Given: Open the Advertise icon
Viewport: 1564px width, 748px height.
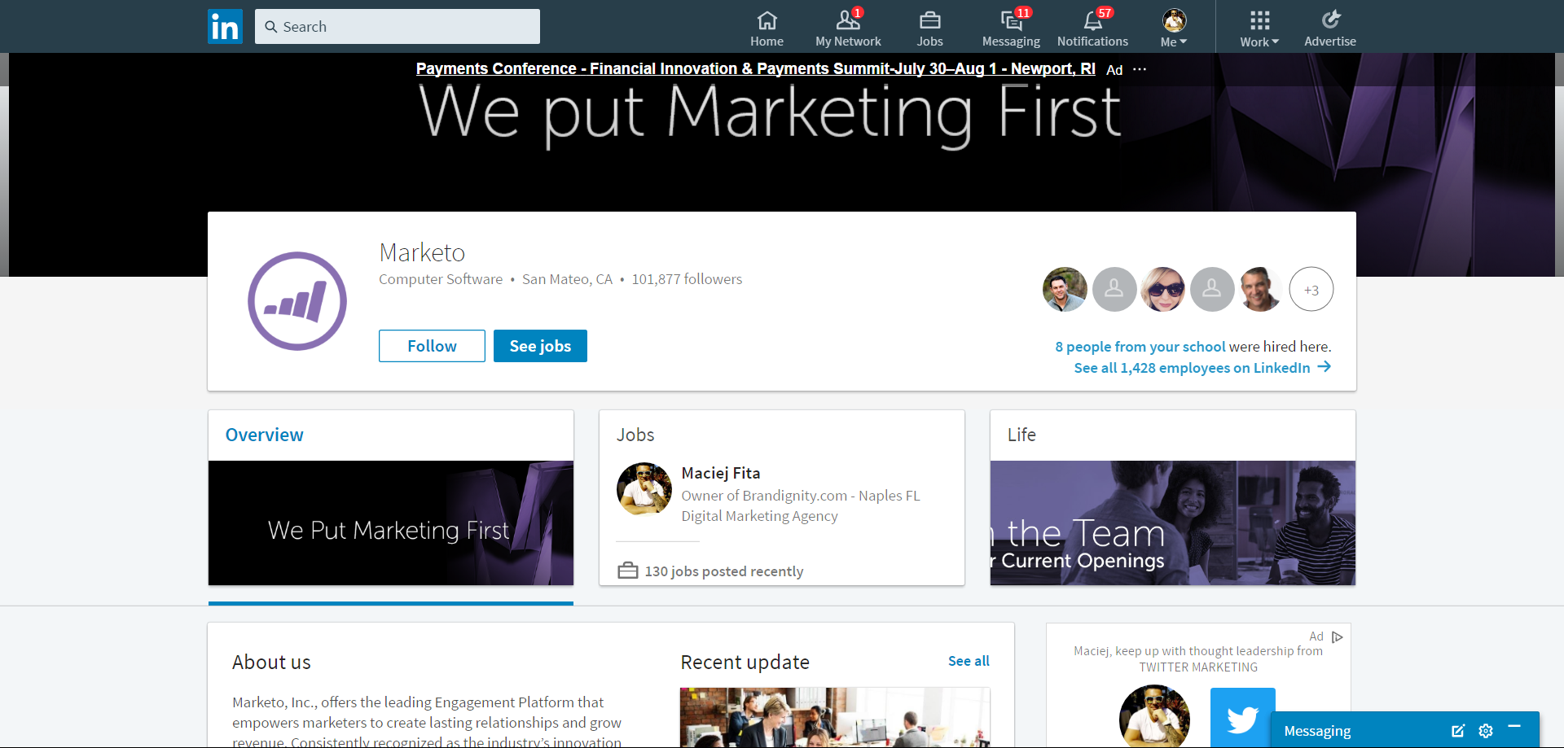Looking at the screenshot, I should point(1330,20).
